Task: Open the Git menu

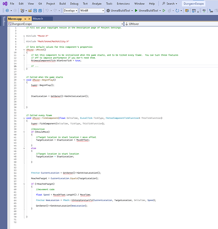Action: [40, 4]
